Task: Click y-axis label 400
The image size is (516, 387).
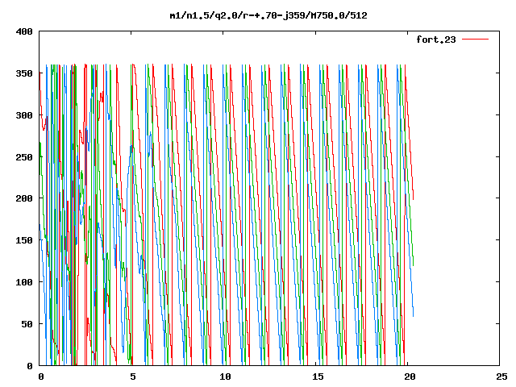Action: [24, 32]
